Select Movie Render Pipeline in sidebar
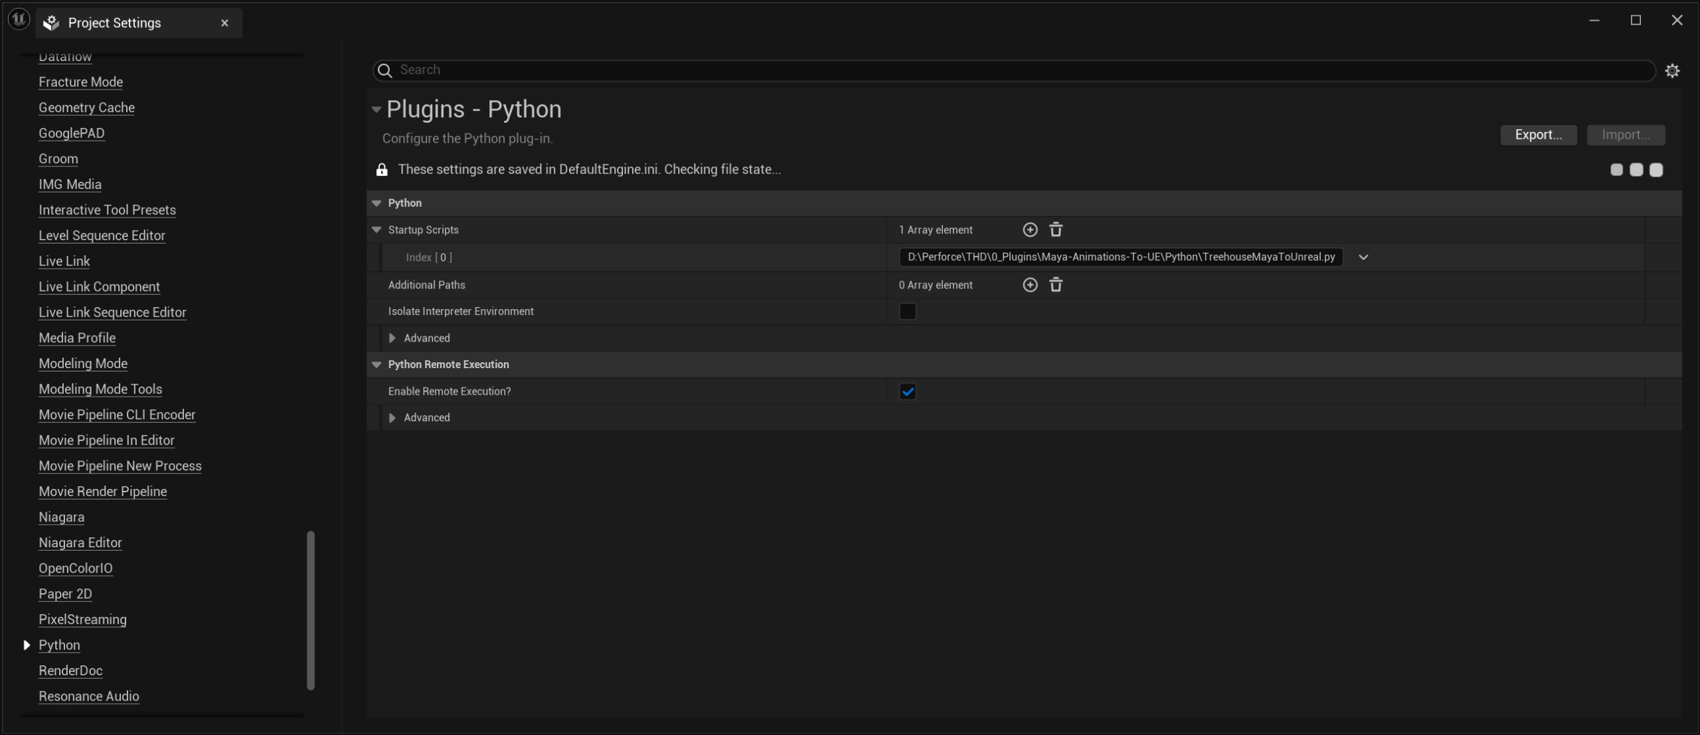Viewport: 1700px width, 735px height. point(103,492)
